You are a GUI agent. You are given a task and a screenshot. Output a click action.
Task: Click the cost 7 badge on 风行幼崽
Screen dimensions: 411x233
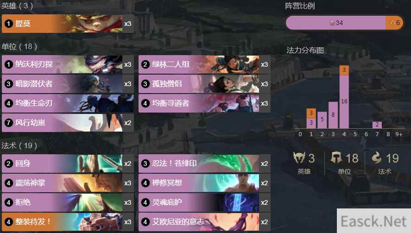[8, 123]
